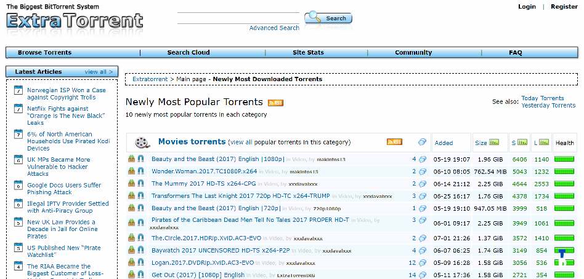Download torrent file for The Mummy 2017
The image size is (584, 279).
(131, 184)
